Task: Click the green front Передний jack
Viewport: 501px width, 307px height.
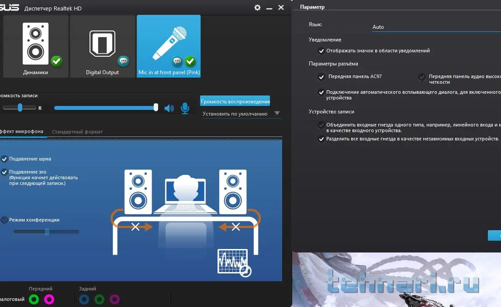Action: (34, 299)
